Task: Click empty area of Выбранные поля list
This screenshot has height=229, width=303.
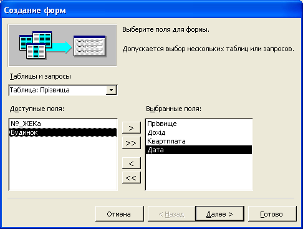Action: click(x=199, y=172)
